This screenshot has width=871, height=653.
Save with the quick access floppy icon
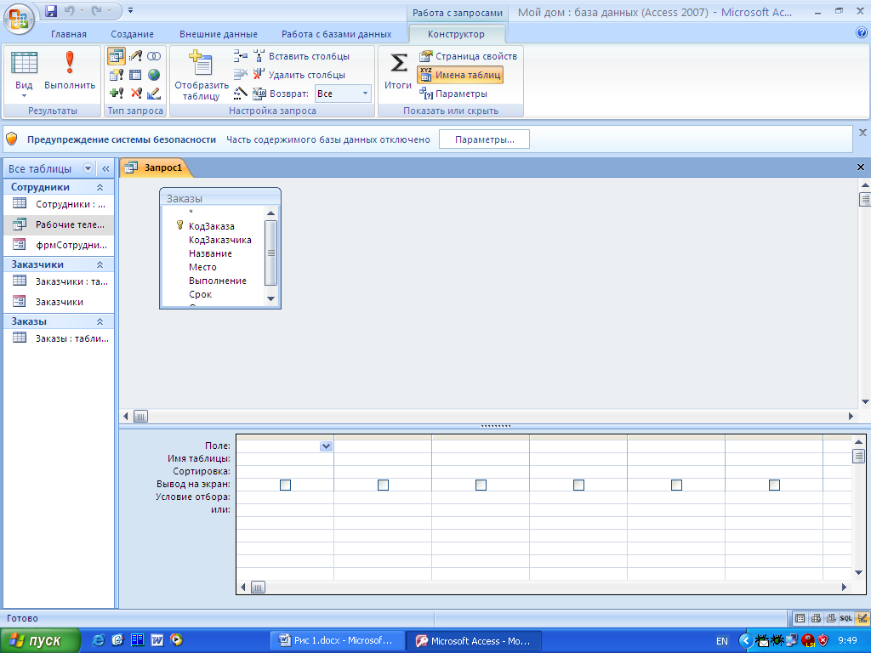(x=51, y=10)
